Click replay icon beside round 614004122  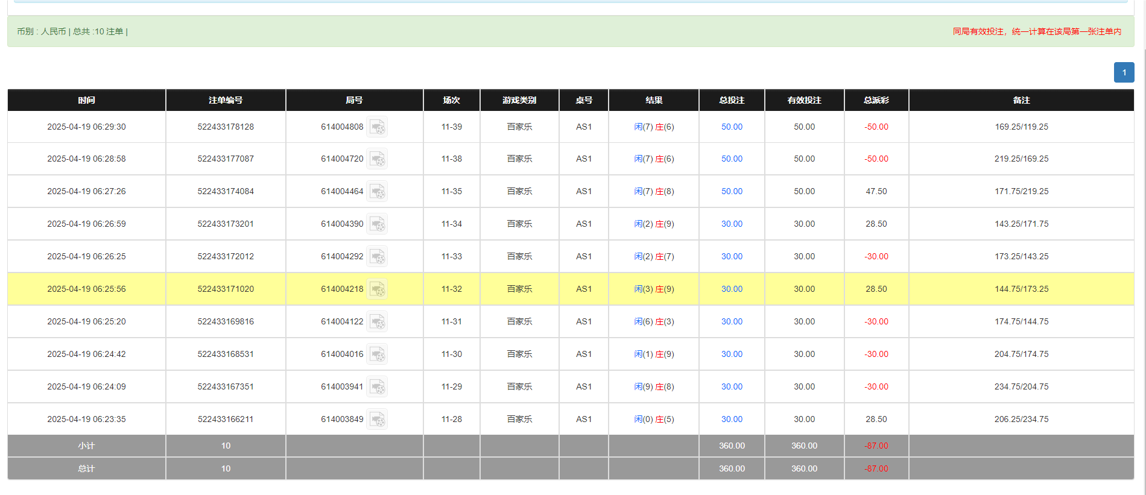(377, 322)
